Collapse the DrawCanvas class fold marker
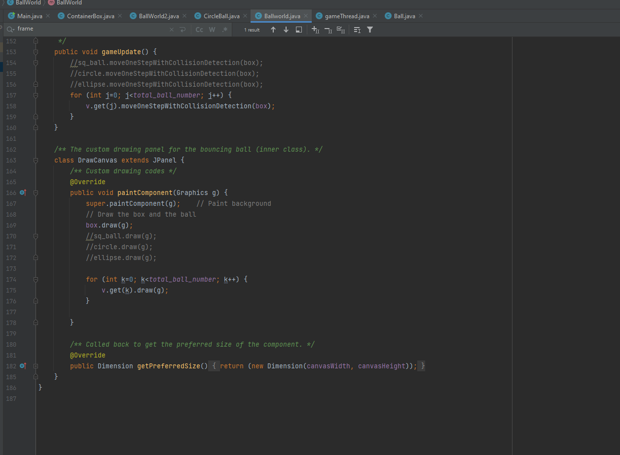This screenshot has height=455, width=620. (35, 160)
